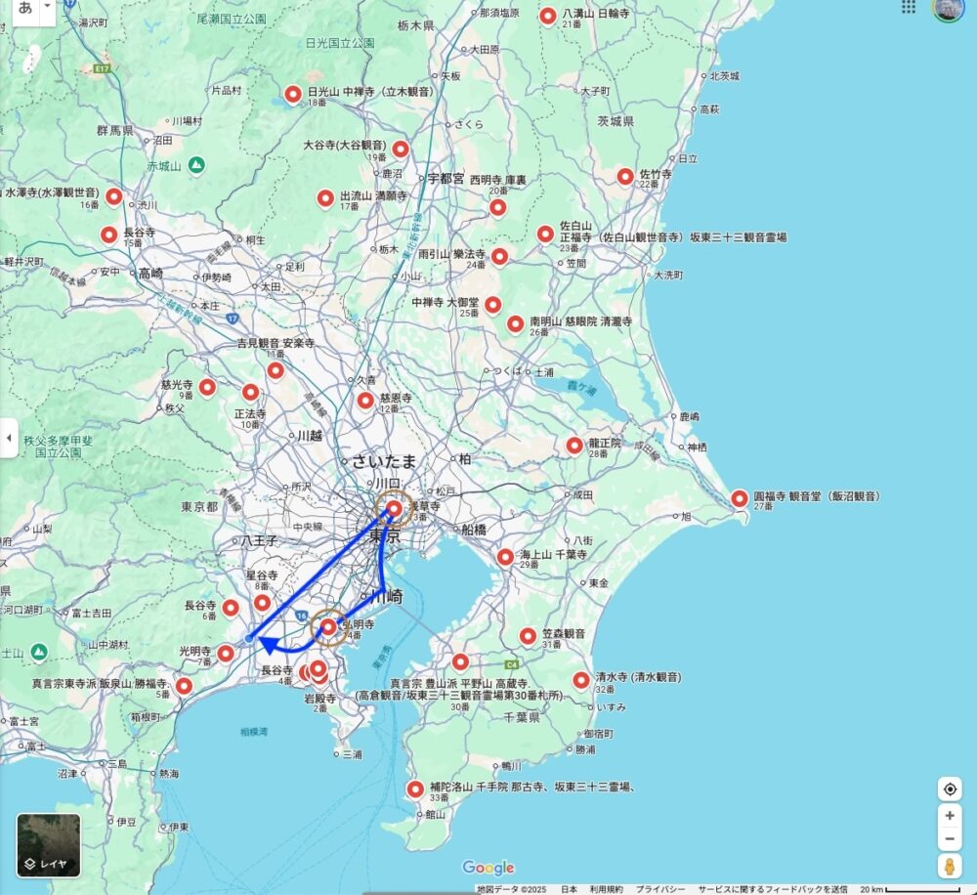Select the 水澤寺(水澤観世音) 16番 pin
The image size is (977, 895).
[113, 197]
